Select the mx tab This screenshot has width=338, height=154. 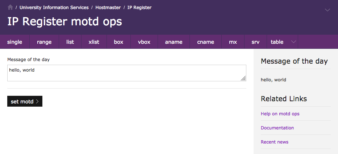click(x=233, y=42)
